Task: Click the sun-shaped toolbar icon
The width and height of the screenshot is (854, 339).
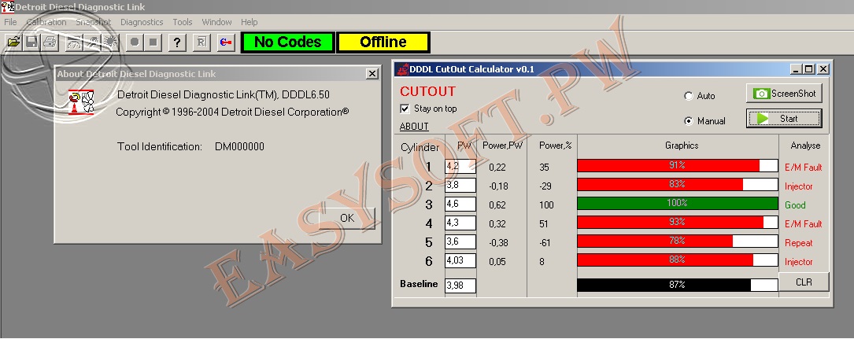Action: click(110, 42)
